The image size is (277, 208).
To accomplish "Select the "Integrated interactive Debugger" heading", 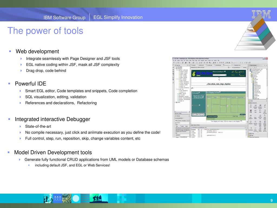I will pos(52,119).
